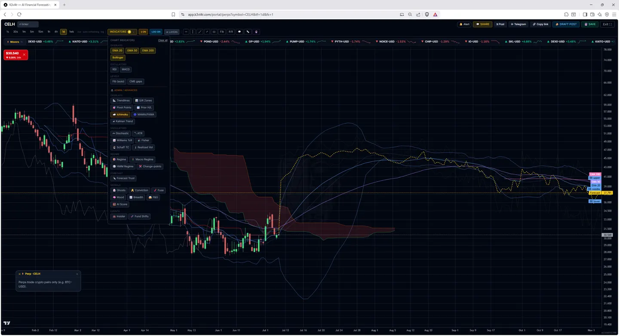Focus the ticker search field
Image resolution: width=619 pixels, height=336 pixels.
pyautogui.click(x=28, y=24)
